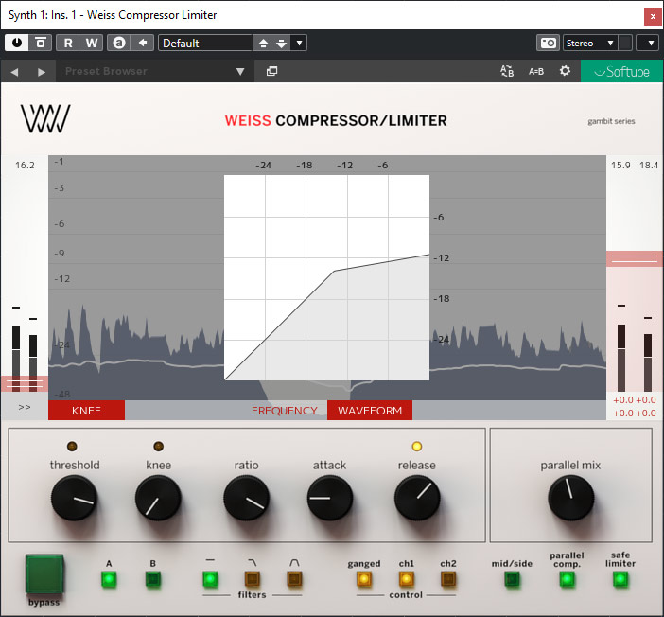The width and height of the screenshot is (664, 617).
Task: Switch to the WAVEFORM view tab
Action: pyautogui.click(x=370, y=411)
